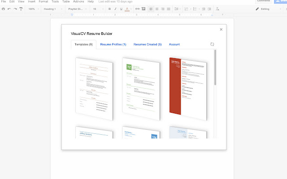Open the View menu
The height and width of the screenshot is (179, 287).
[x=21, y=1]
